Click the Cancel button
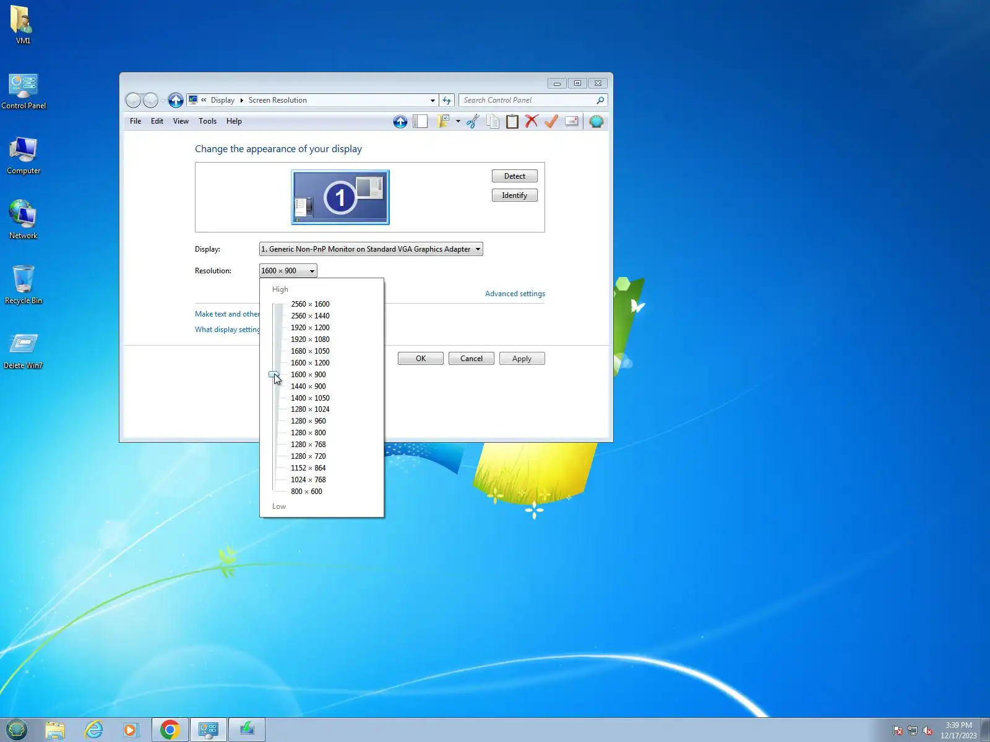Image resolution: width=990 pixels, height=742 pixels. pos(471,359)
